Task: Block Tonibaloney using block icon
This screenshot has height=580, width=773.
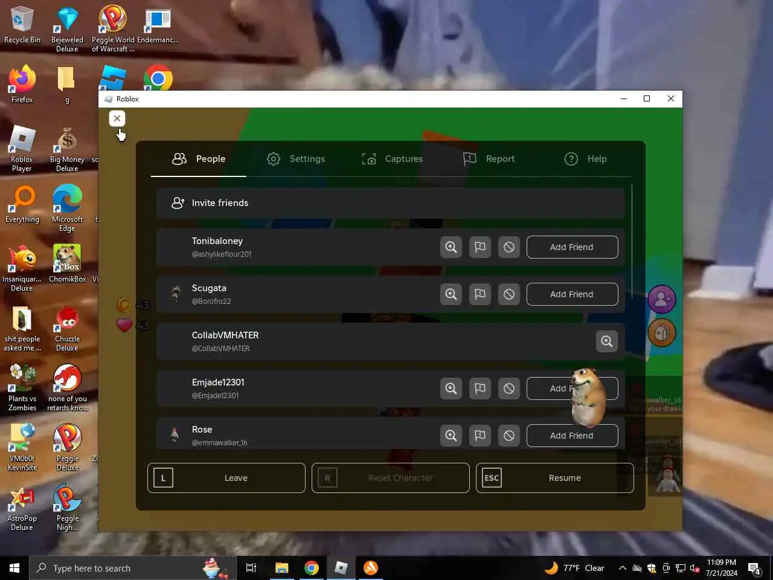Action: (509, 247)
